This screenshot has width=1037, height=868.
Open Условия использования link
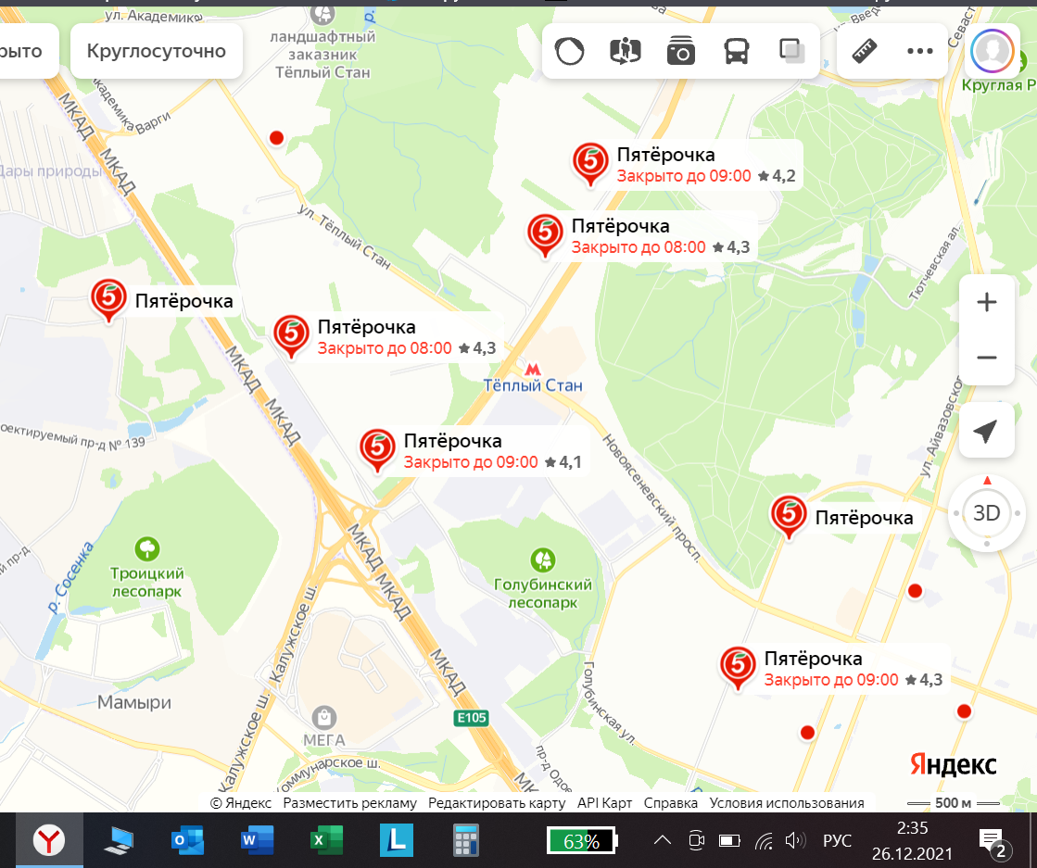(787, 803)
